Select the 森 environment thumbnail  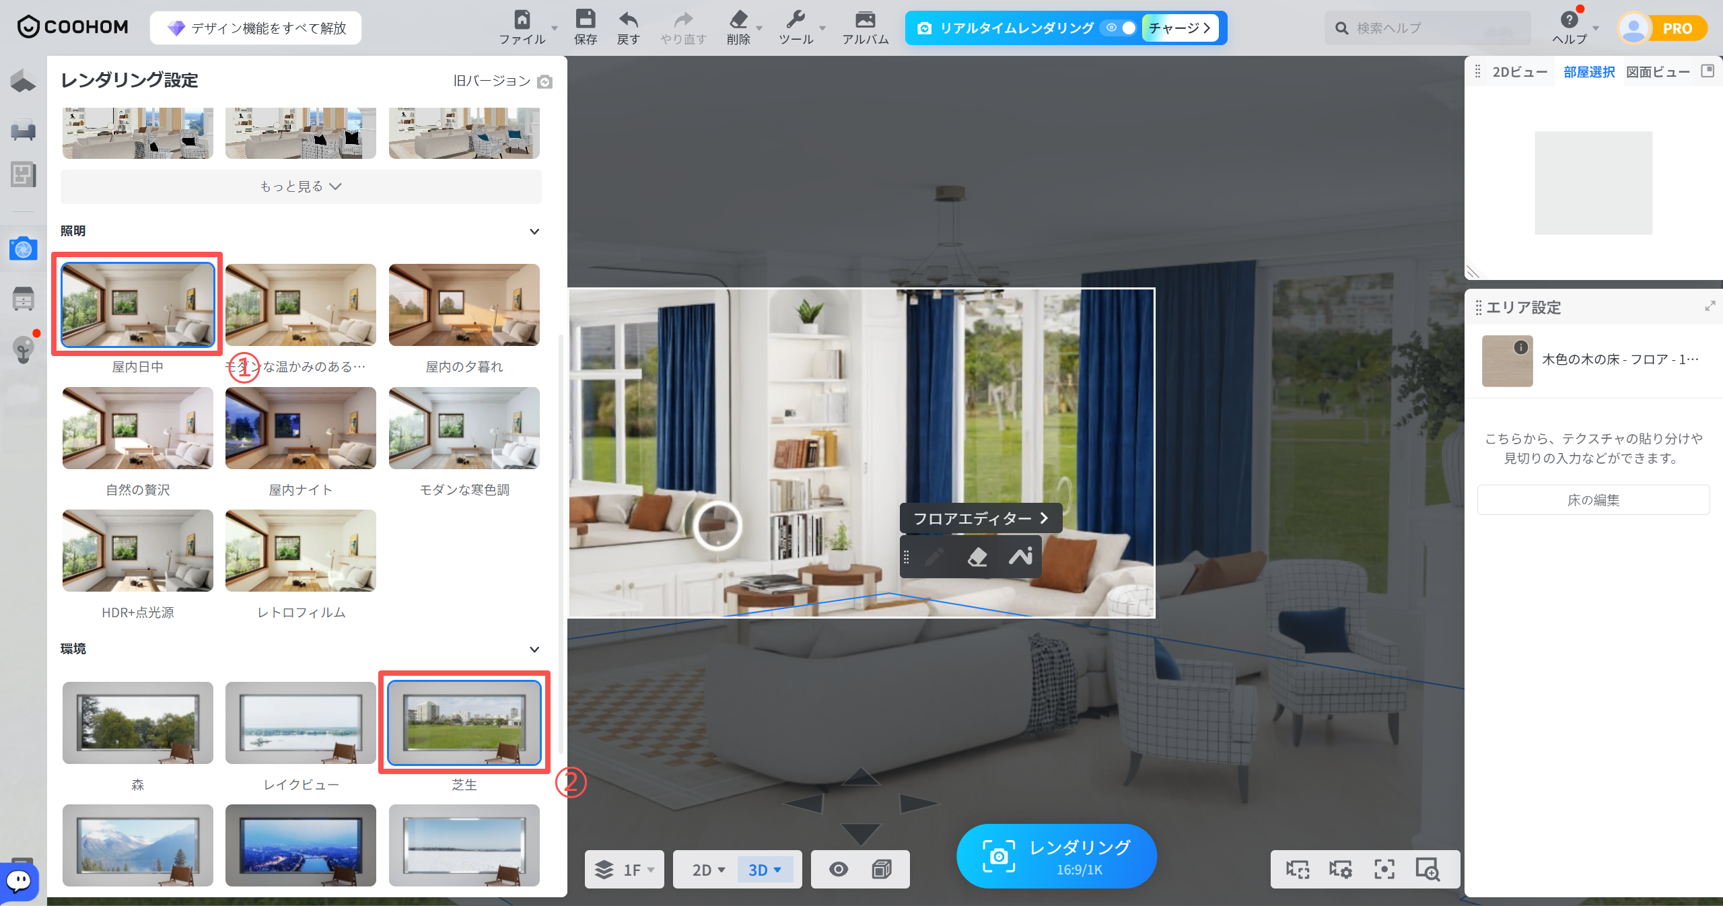pyautogui.click(x=138, y=723)
